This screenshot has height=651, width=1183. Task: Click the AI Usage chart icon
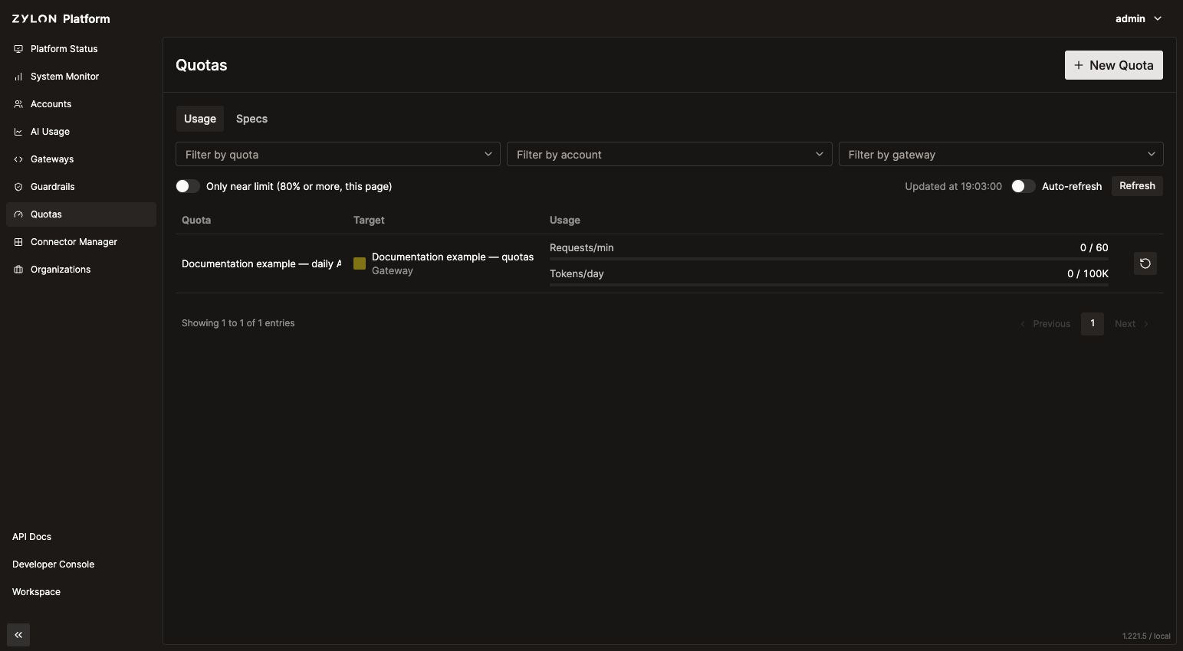tap(18, 132)
